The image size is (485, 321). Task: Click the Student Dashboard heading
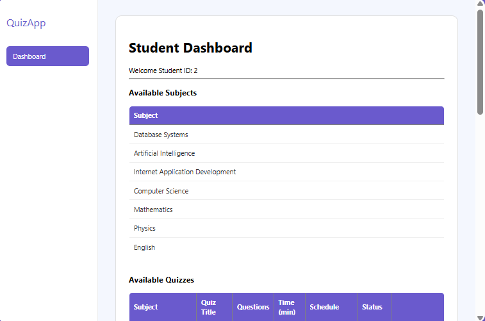coord(190,48)
